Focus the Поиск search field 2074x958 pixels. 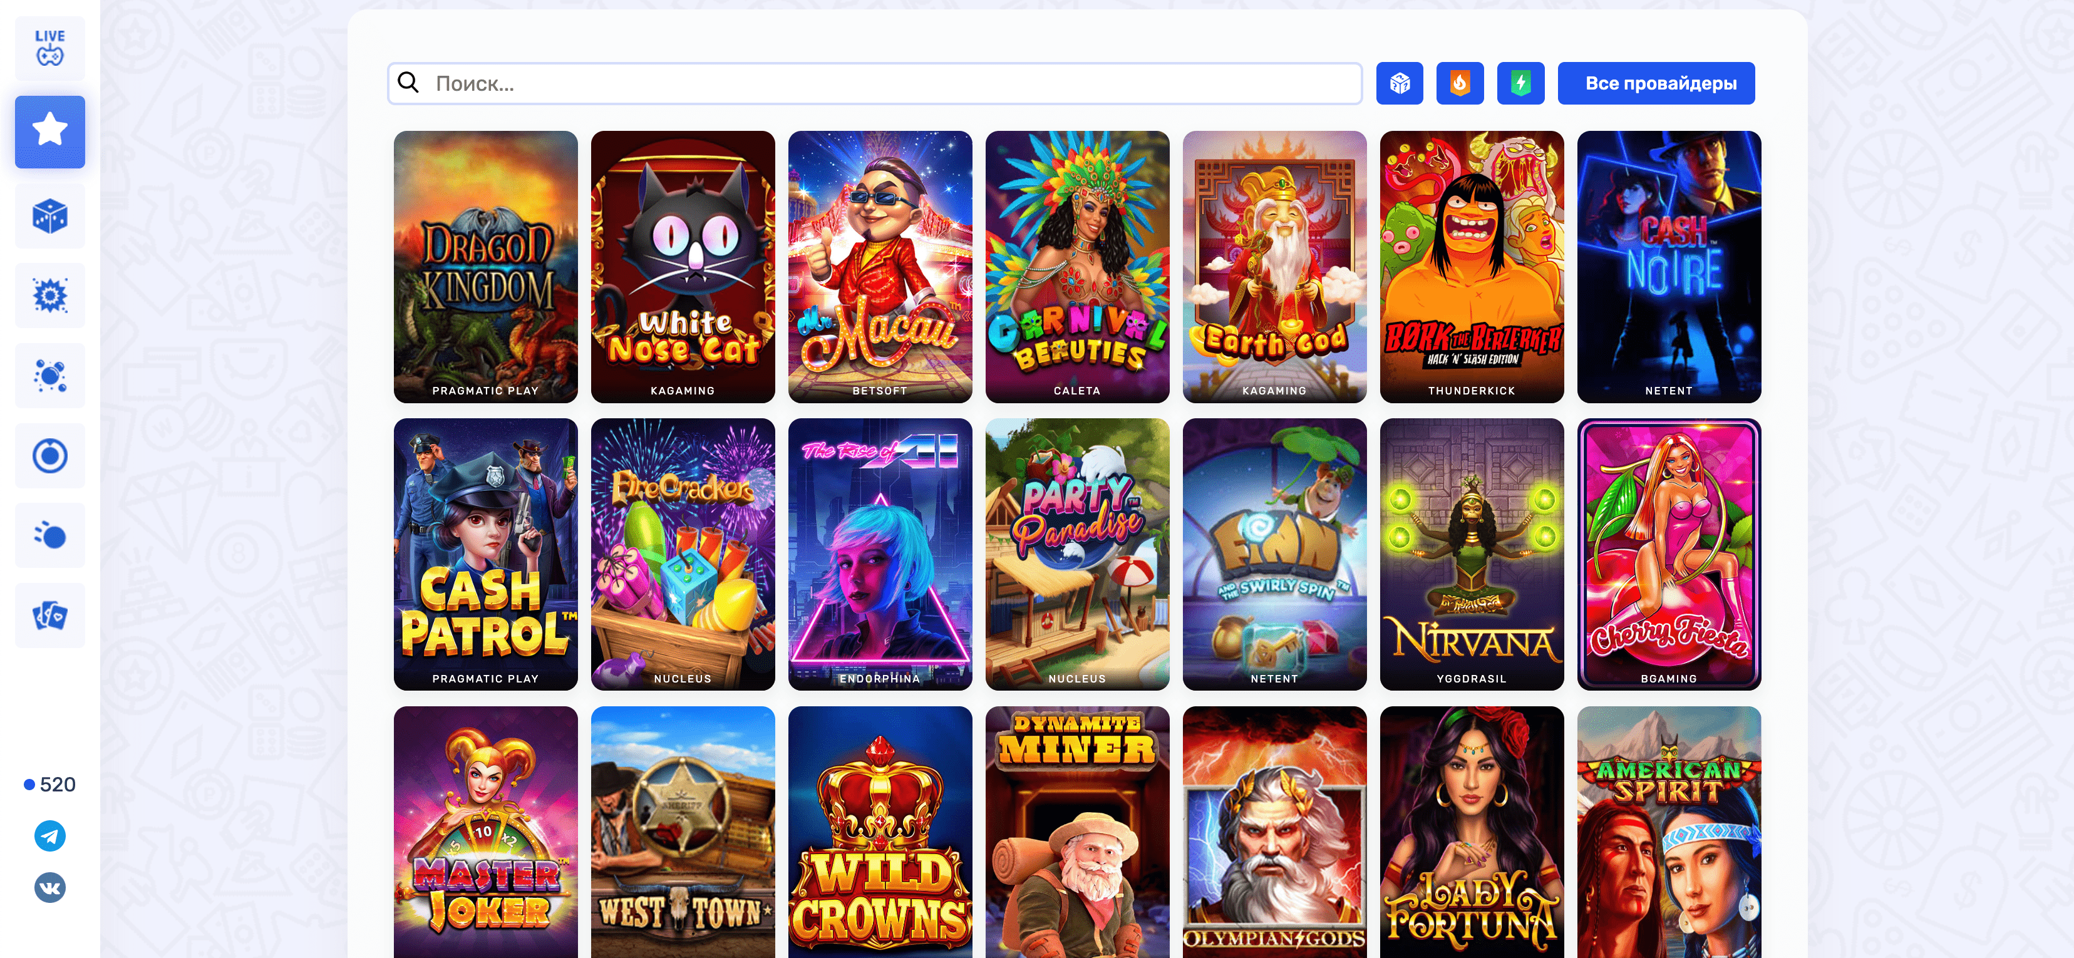tap(874, 83)
